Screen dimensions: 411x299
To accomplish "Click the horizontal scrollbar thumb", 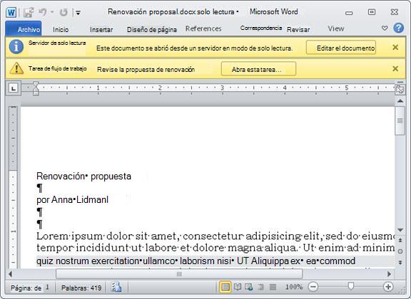I will tap(179, 274).
